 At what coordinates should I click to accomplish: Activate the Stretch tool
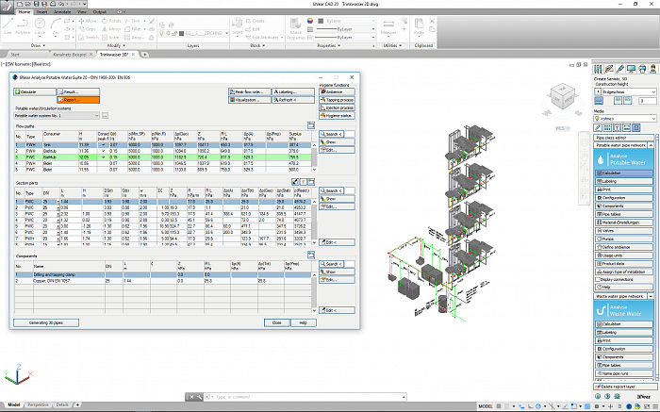(89, 38)
